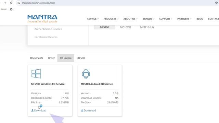Viewport: 219px width, 123px height.
Task: Click the Mantra logo
Action: pos(42,19)
